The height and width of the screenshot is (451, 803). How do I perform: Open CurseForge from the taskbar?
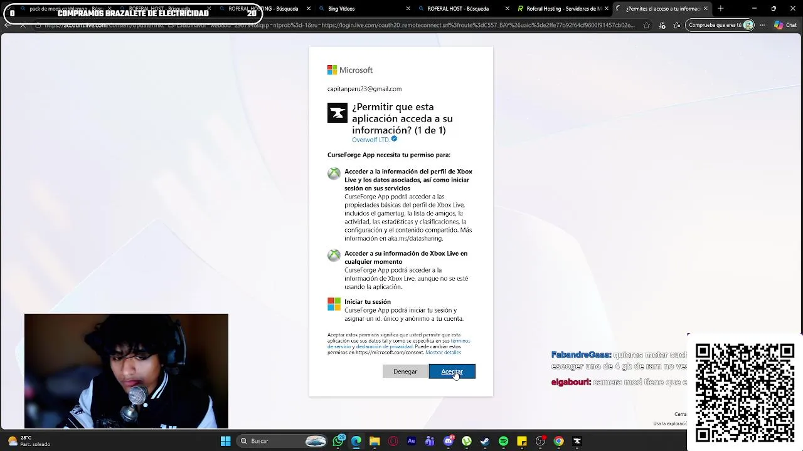click(577, 441)
